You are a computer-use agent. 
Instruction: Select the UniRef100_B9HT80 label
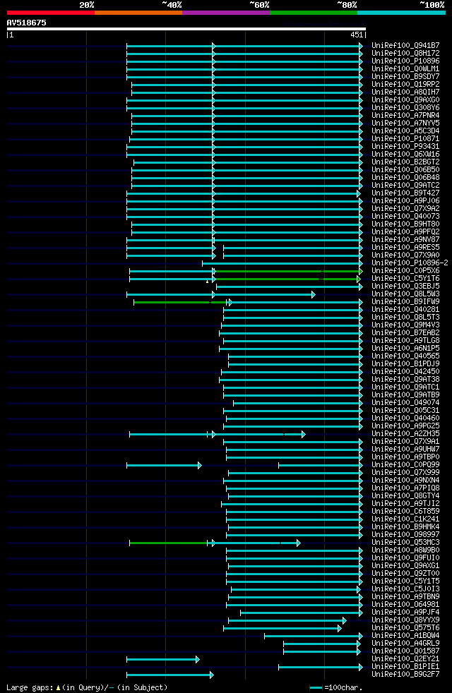(x=405, y=224)
